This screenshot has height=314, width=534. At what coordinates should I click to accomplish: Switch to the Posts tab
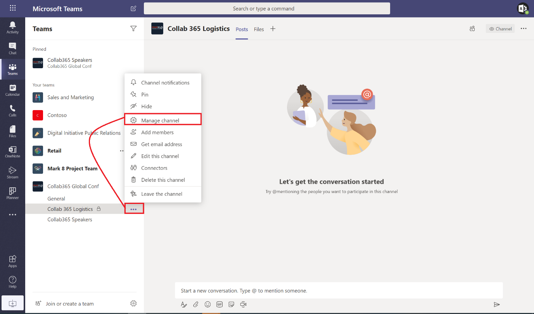242,29
